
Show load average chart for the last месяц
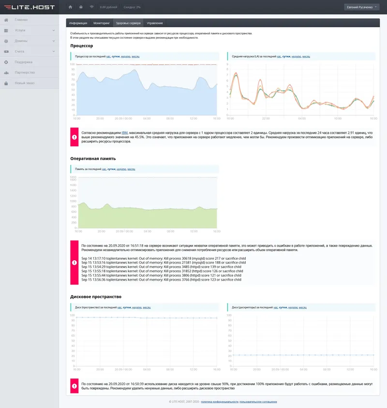point(306,57)
